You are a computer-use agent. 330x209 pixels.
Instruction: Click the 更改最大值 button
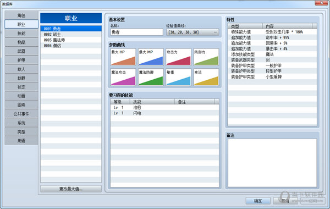click(x=71, y=189)
